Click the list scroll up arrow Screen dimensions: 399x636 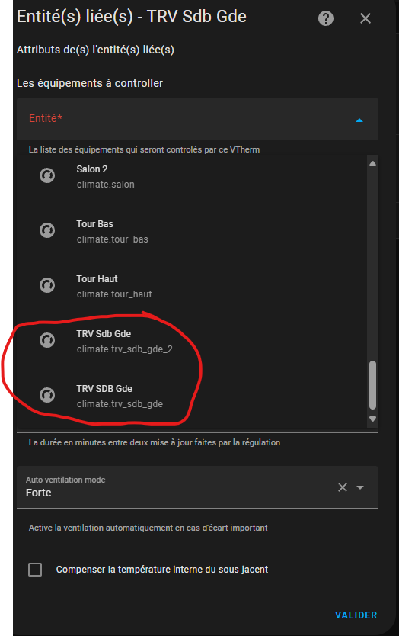(x=372, y=163)
